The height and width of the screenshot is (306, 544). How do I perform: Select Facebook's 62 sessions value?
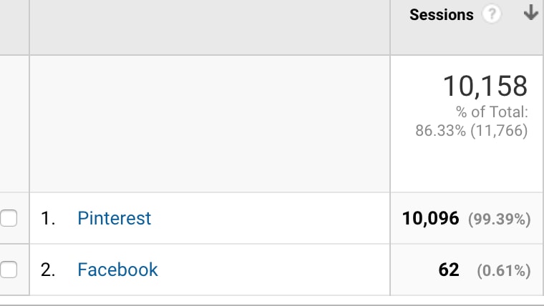pyautogui.click(x=449, y=270)
